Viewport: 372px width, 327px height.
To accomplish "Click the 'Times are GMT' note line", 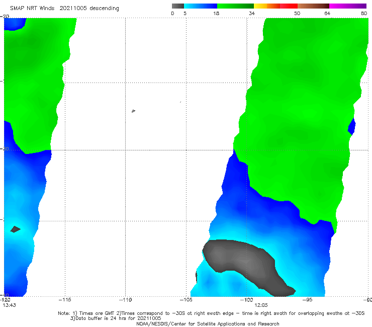I will coord(211,313).
